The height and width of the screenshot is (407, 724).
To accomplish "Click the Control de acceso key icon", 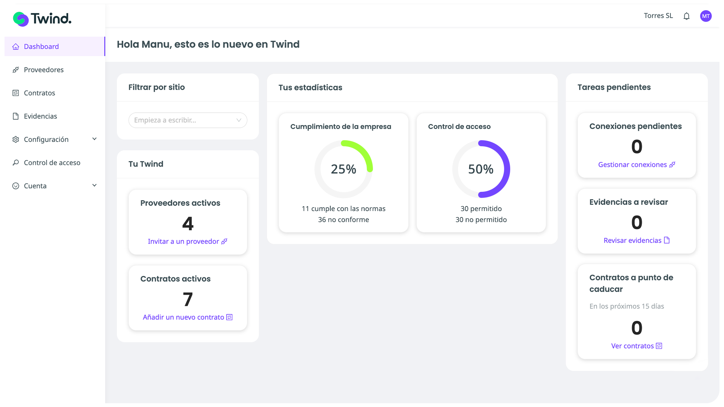I will click(x=15, y=163).
